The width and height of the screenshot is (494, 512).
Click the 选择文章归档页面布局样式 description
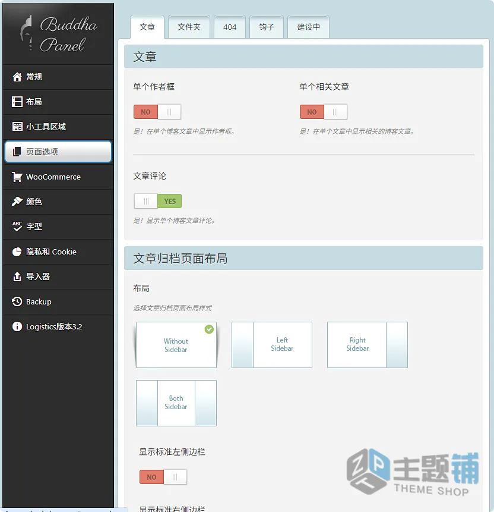click(173, 308)
